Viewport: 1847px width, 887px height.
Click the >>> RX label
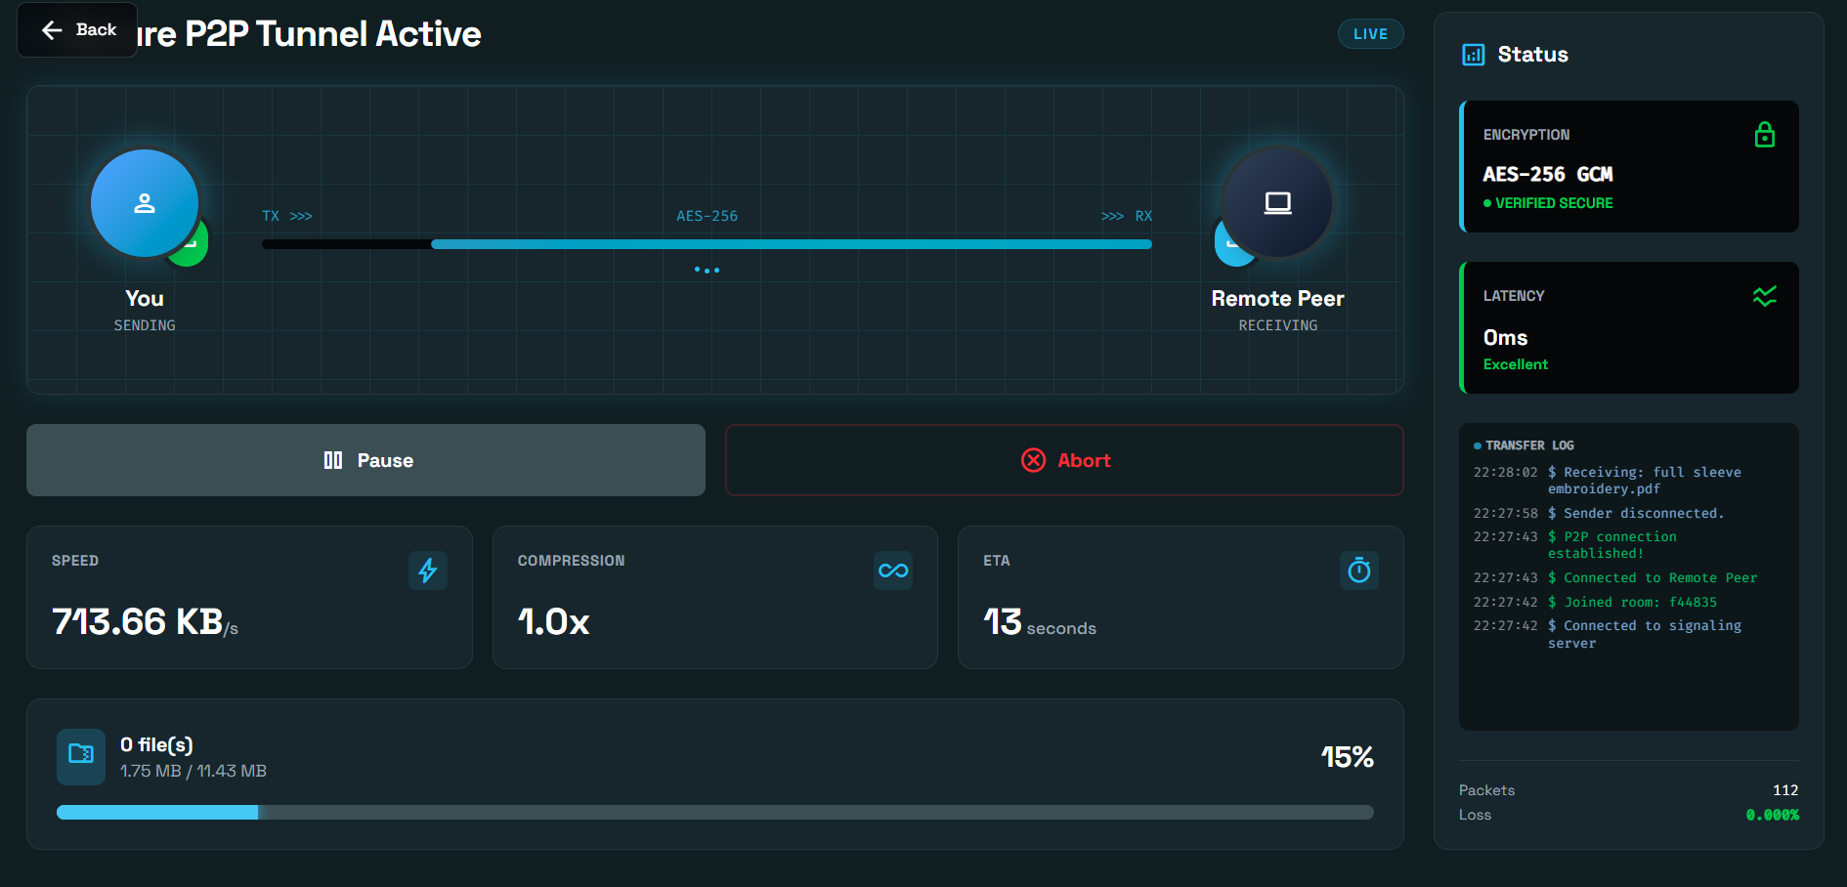pyautogui.click(x=1127, y=216)
